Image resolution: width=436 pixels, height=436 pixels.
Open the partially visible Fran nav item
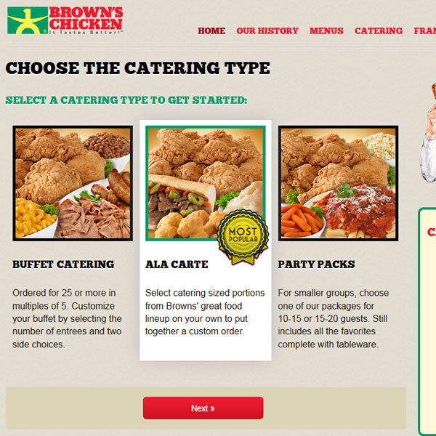tap(425, 31)
